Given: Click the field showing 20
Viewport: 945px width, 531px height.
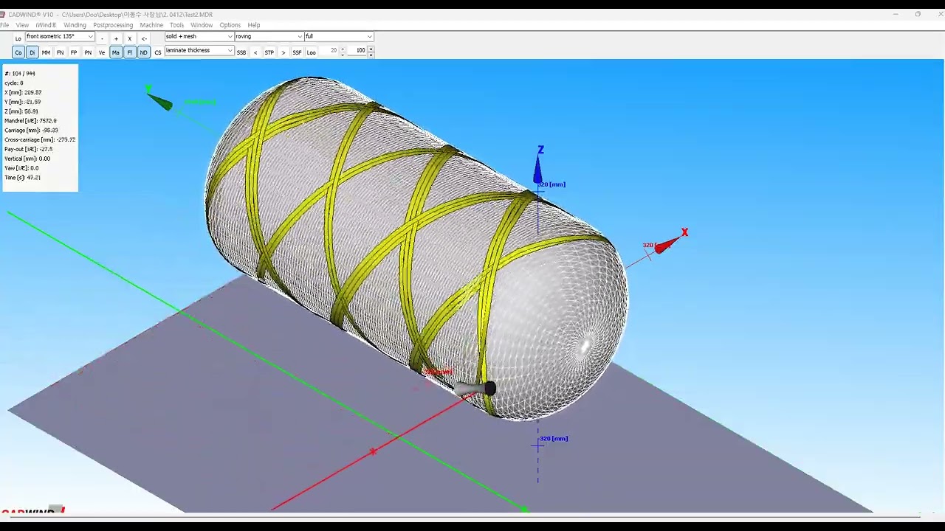Looking at the screenshot, I should [330, 51].
